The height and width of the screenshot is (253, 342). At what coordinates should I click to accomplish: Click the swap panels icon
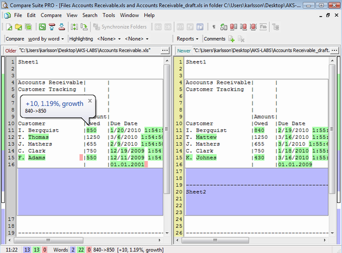74,27
